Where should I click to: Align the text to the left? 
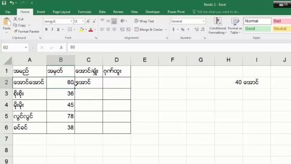tap(102, 29)
